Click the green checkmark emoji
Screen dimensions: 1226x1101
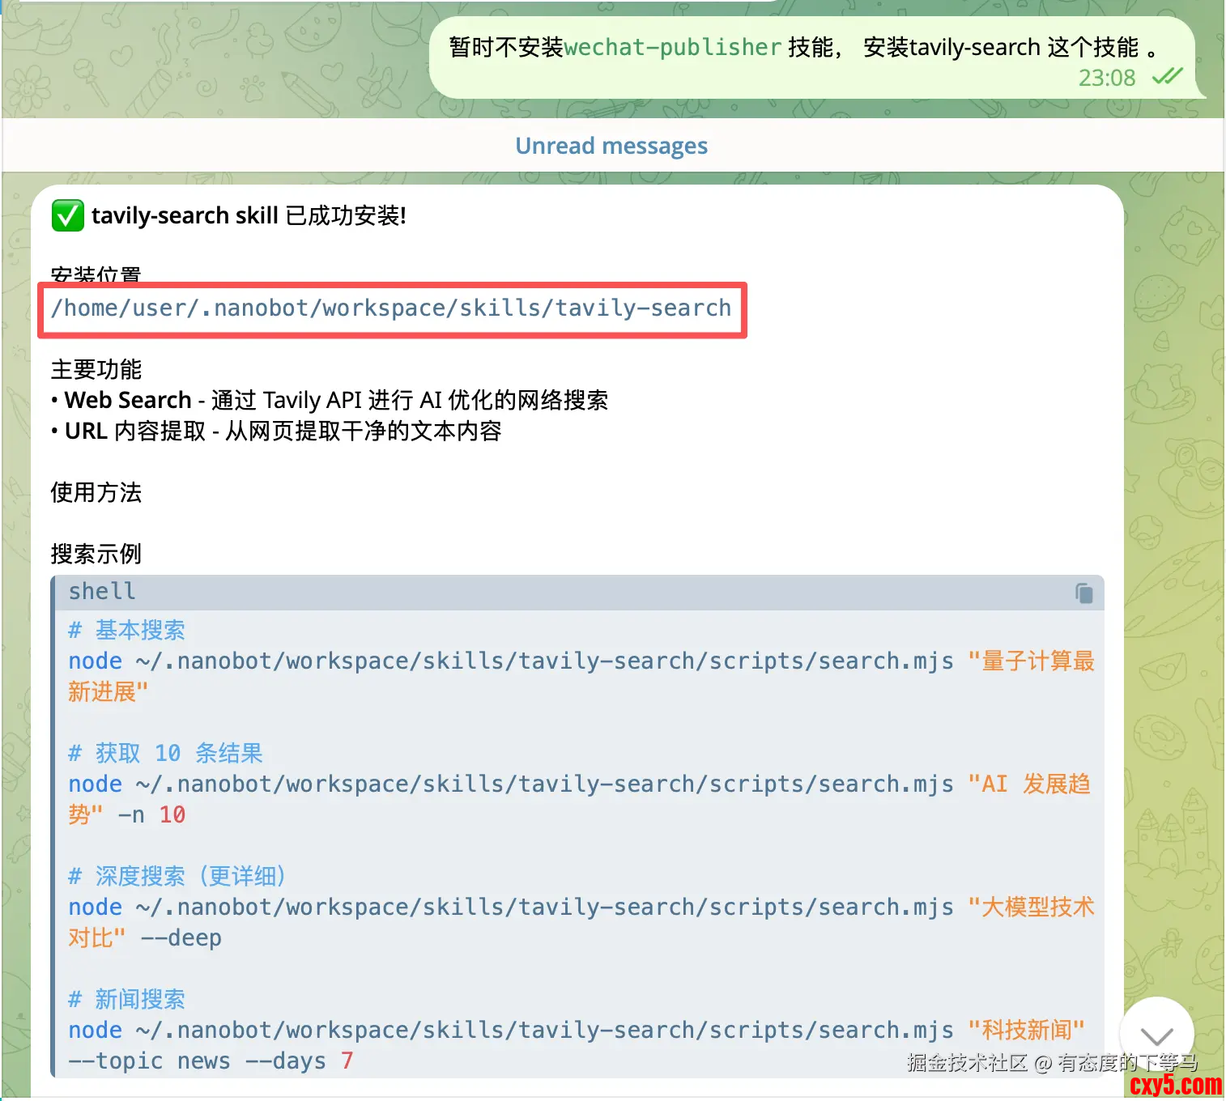67,216
